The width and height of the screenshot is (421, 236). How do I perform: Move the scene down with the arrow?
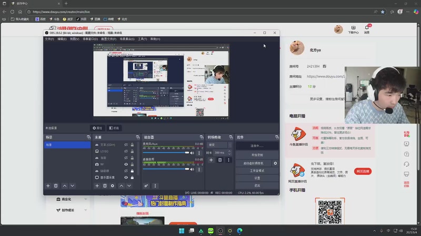(x=73, y=186)
